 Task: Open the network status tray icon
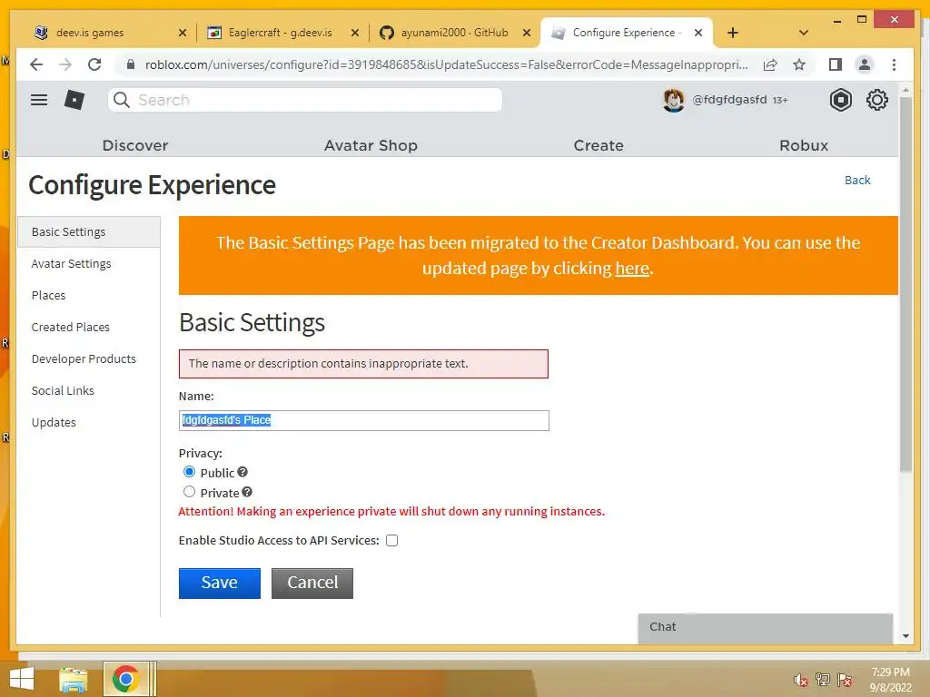pos(822,680)
